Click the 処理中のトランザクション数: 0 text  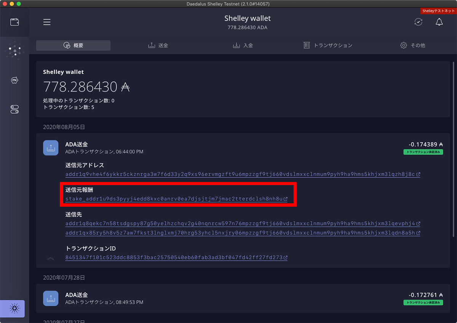pyautogui.click(x=78, y=101)
